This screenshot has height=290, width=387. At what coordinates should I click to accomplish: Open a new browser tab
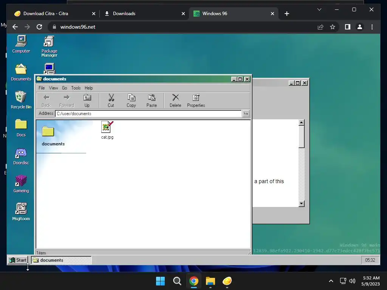point(286,14)
